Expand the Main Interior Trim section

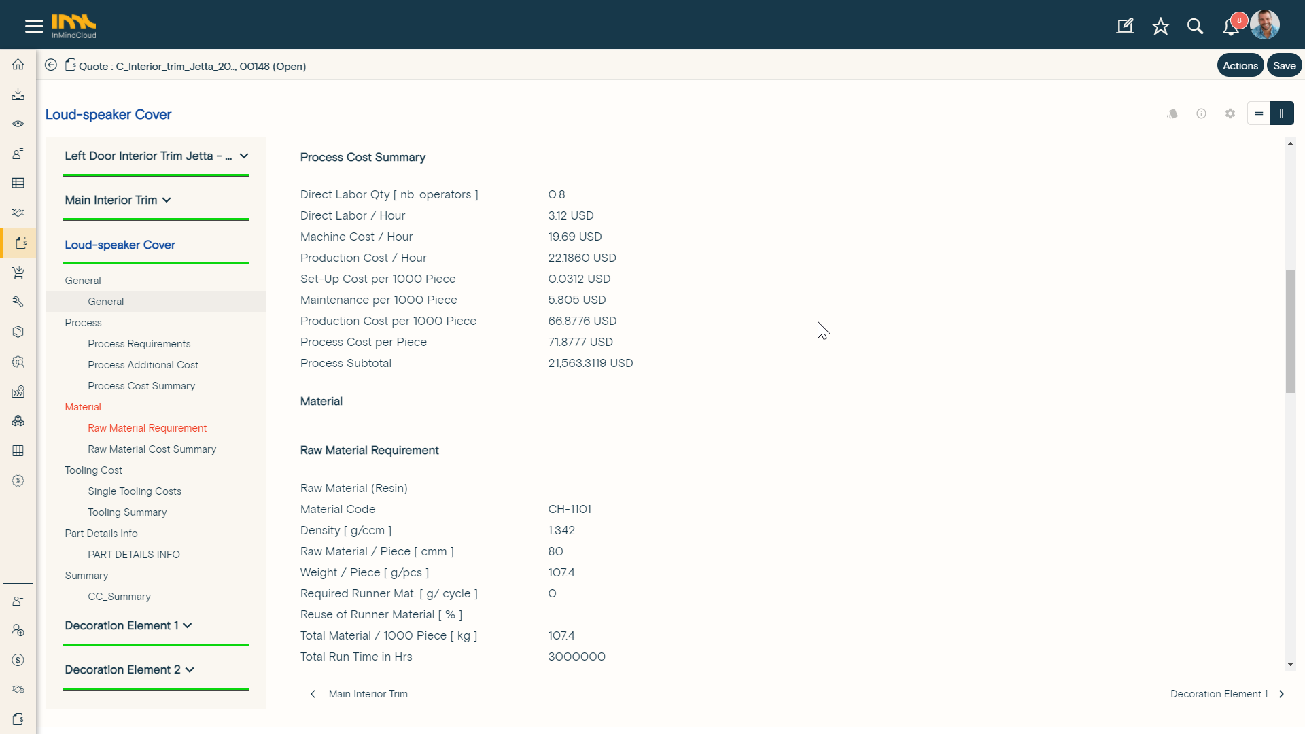(167, 200)
